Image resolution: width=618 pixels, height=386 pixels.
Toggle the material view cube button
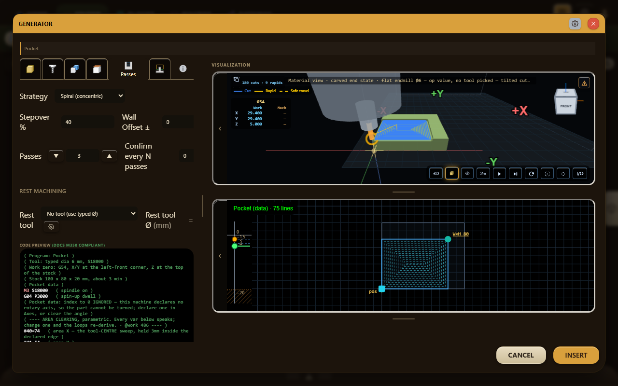(x=452, y=173)
